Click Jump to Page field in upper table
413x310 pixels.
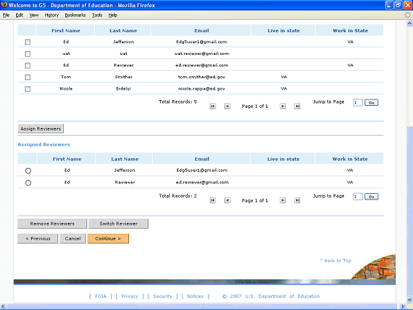click(358, 103)
